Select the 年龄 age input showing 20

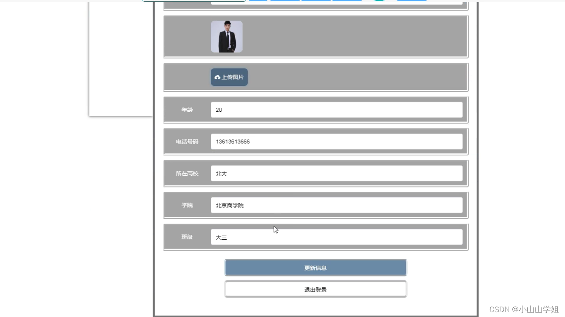pos(336,109)
